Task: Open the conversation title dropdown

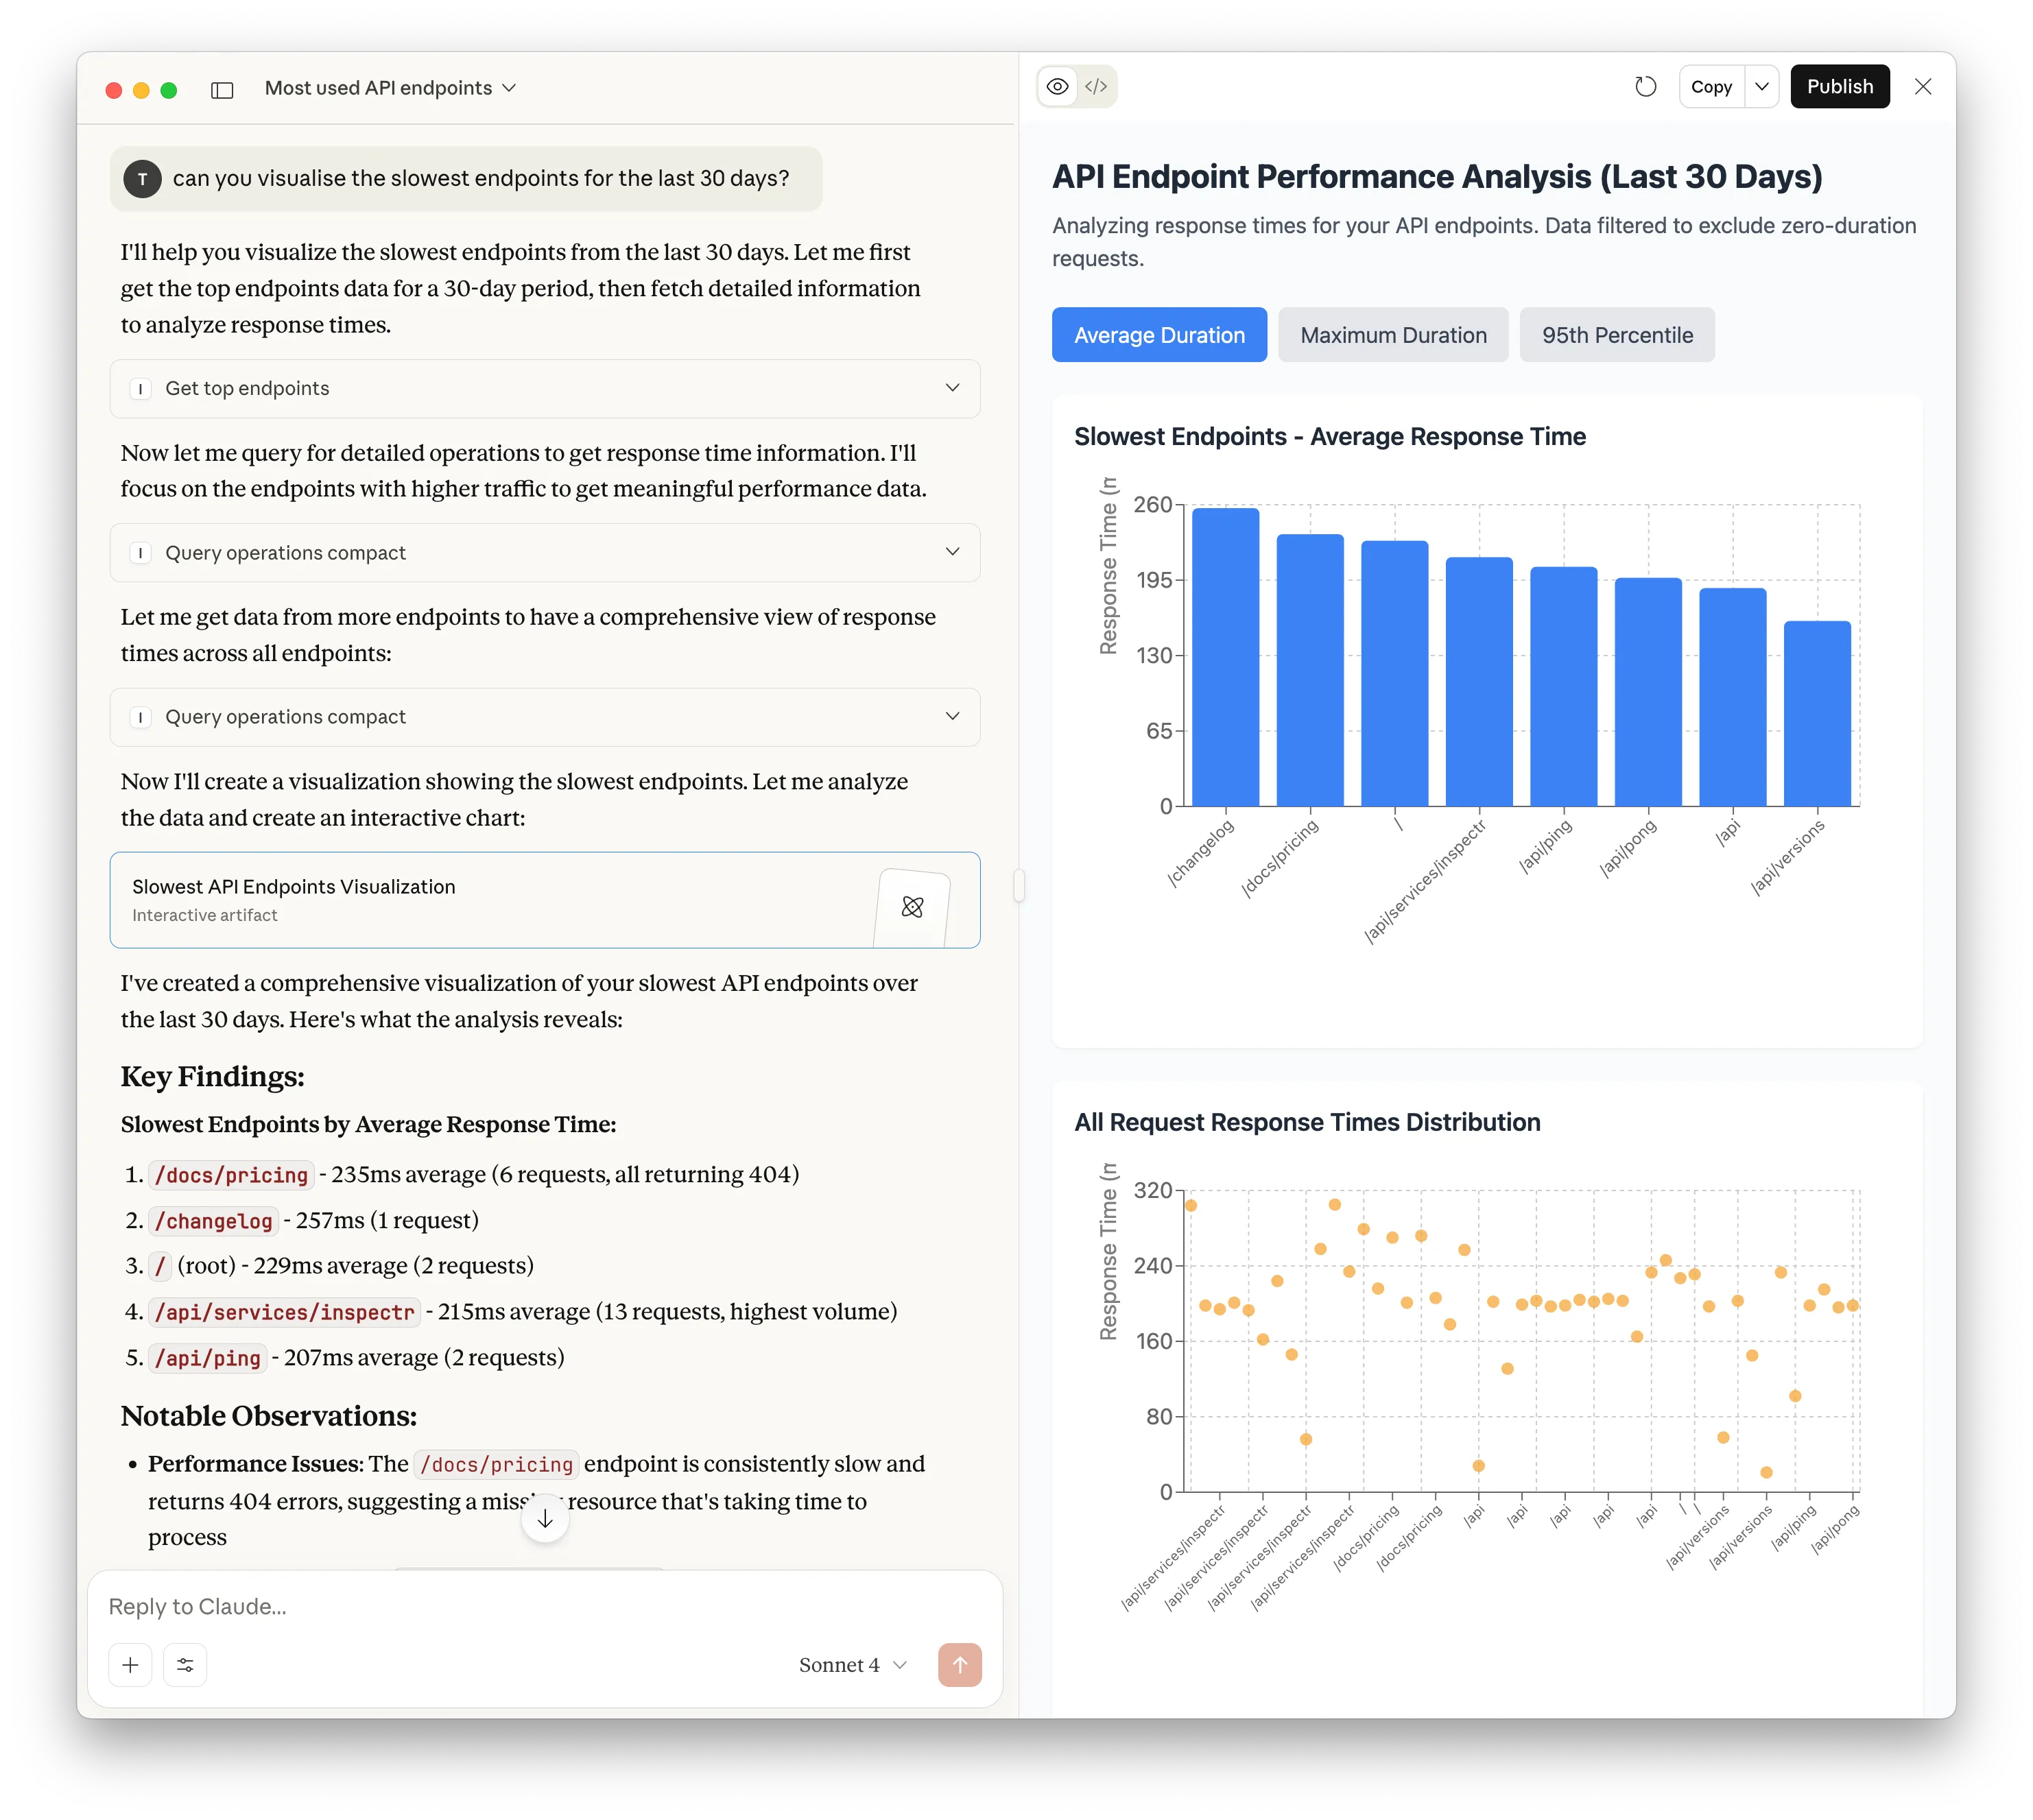Action: pos(390,88)
